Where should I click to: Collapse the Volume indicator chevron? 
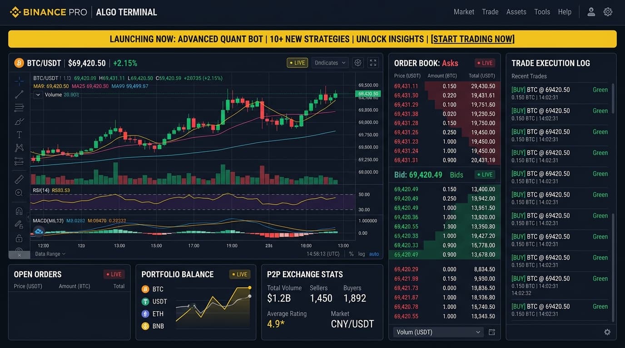coord(38,95)
